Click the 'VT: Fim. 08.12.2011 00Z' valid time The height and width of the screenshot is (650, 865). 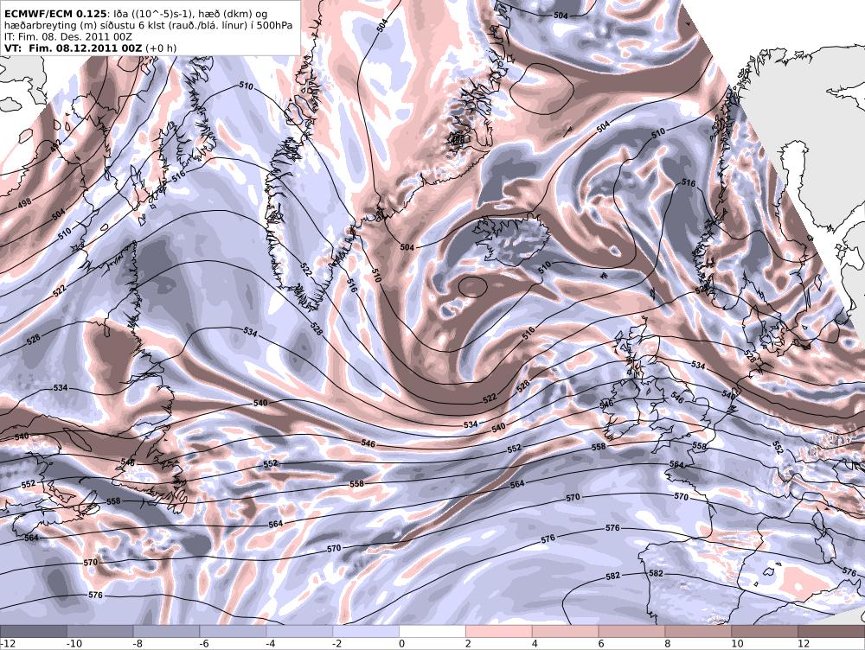73,48
